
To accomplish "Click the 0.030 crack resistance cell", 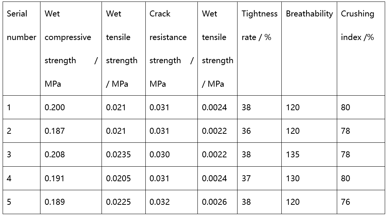I will [x=160, y=155].
